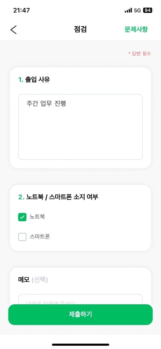
Task: Tap the gray (선택) optional tag
Action: (x=39, y=280)
